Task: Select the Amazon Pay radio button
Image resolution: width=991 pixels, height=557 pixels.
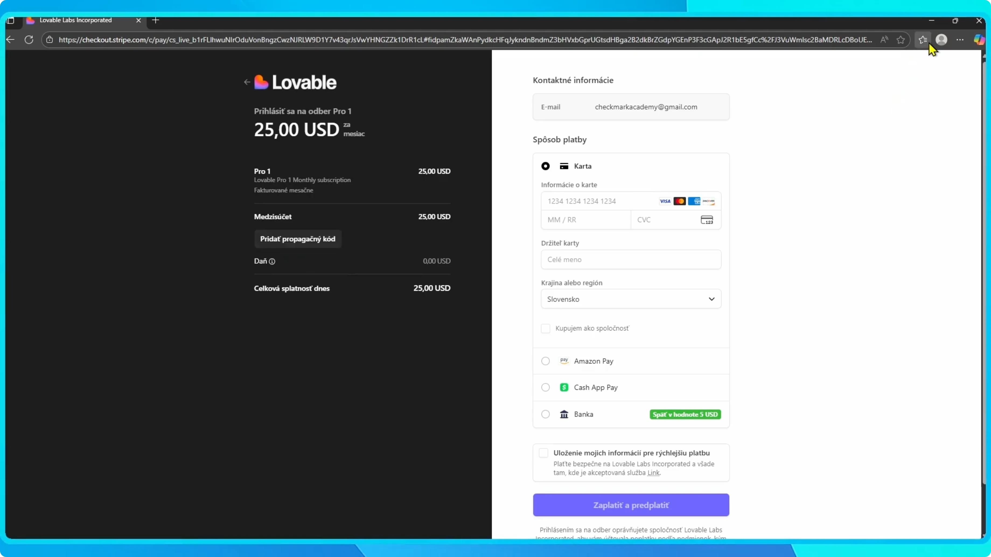Action: 546,361
